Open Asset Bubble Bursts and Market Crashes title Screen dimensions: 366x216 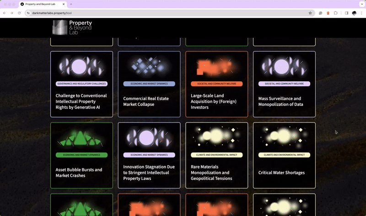click(79, 173)
